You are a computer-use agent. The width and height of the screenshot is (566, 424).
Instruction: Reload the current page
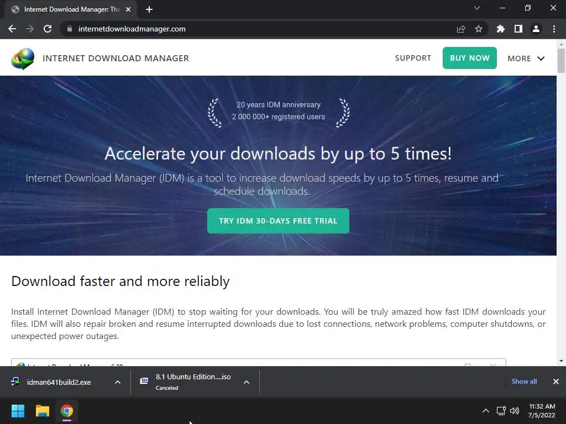[48, 29]
